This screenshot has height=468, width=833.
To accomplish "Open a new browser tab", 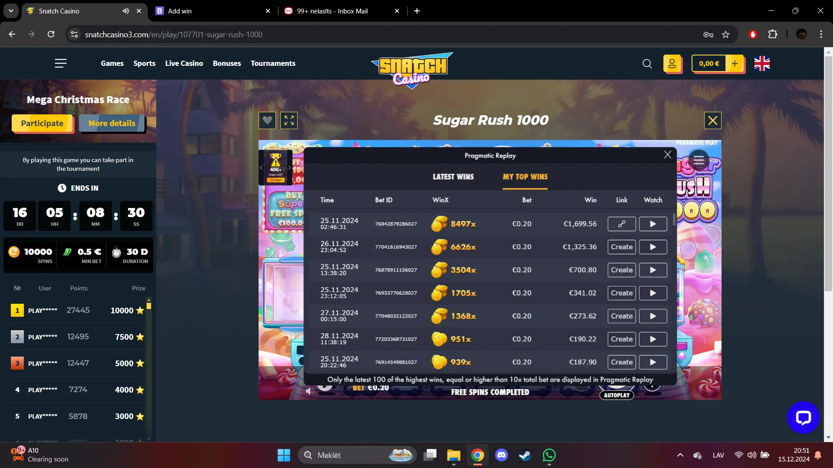I will (417, 11).
